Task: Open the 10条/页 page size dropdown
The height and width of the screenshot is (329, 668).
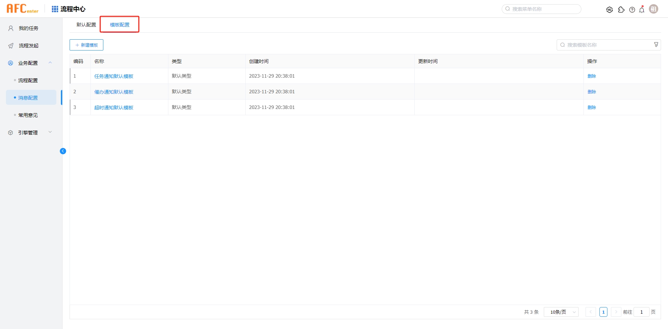Action: (x=561, y=312)
